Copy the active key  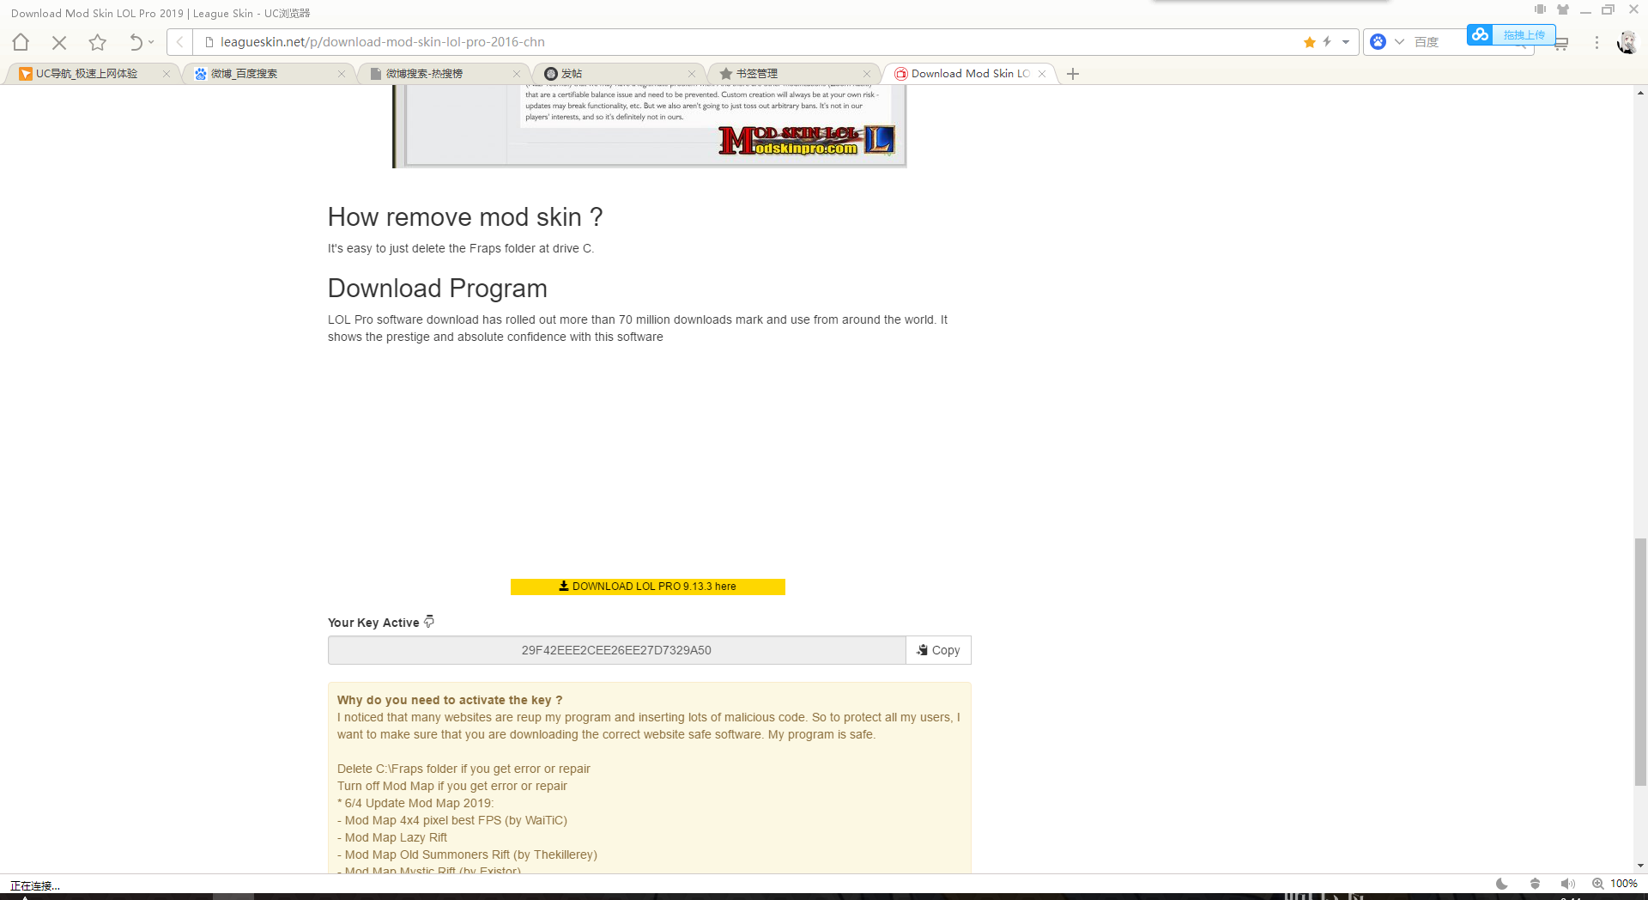point(938,650)
